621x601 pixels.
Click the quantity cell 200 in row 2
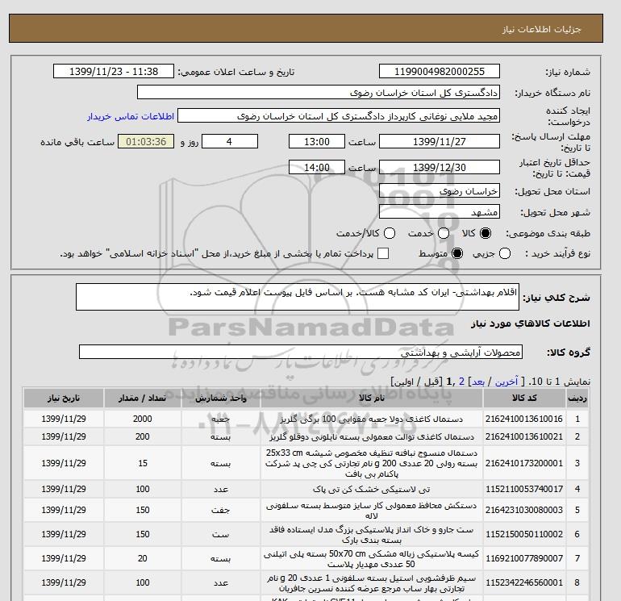coord(143,436)
